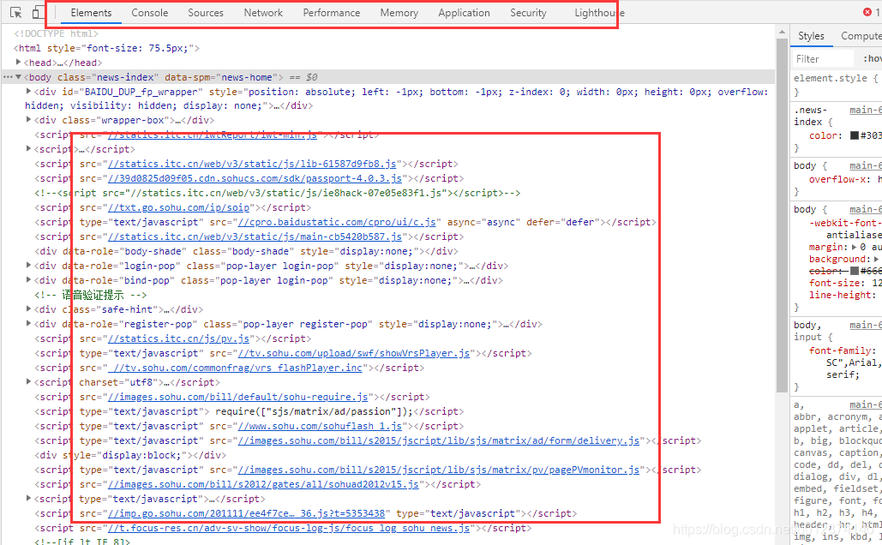Follow the txt.go.sohu.com/ip/soip link
882x545 pixels.
[x=178, y=207]
